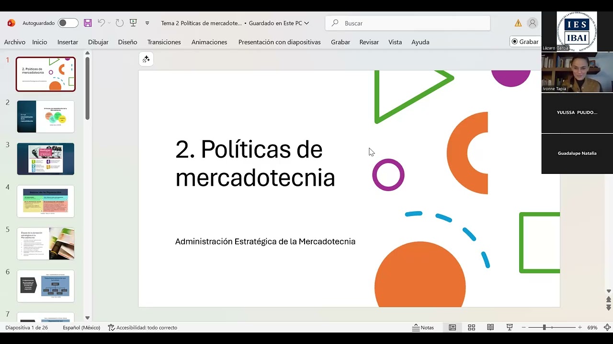Start slideshow from beginning icon in title bar

coord(133,23)
